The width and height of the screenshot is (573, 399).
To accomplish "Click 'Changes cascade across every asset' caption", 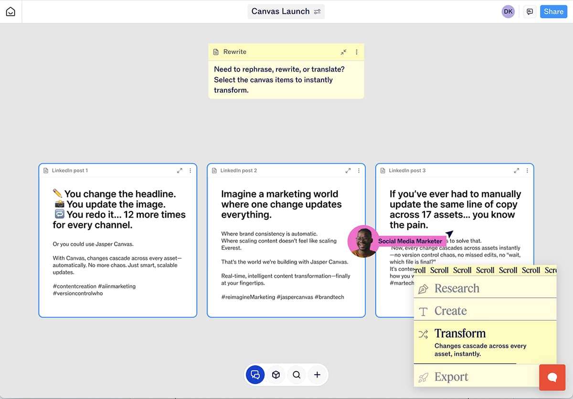I will coord(480,350).
